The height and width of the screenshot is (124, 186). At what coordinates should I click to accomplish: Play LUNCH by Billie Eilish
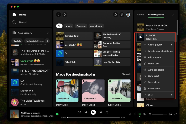click(141, 37)
